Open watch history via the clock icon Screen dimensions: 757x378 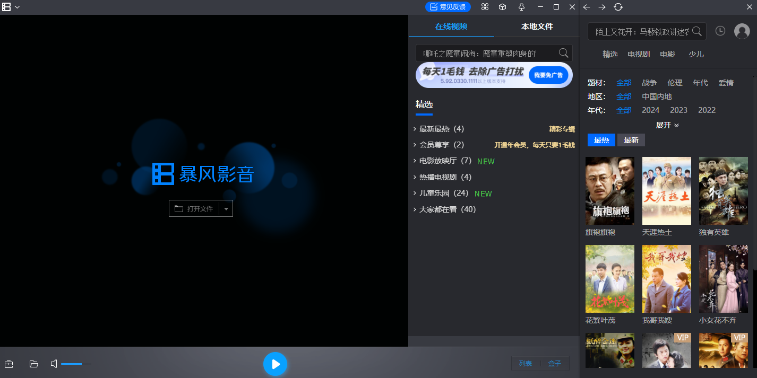pos(720,31)
